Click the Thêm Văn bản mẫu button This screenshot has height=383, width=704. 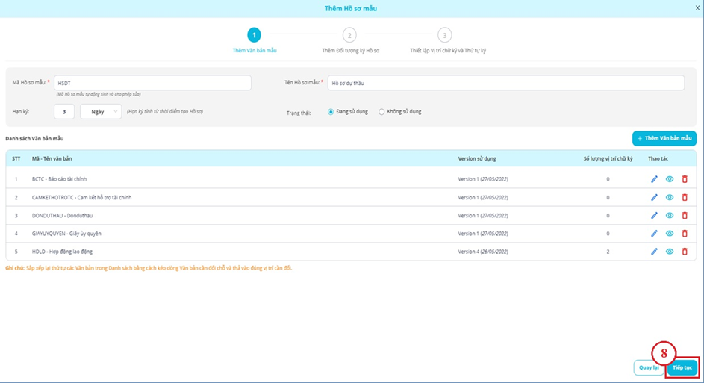pyautogui.click(x=664, y=139)
